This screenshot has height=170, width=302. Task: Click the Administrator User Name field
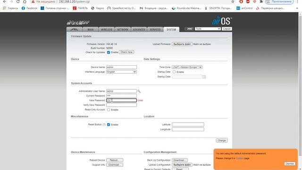[121, 91]
